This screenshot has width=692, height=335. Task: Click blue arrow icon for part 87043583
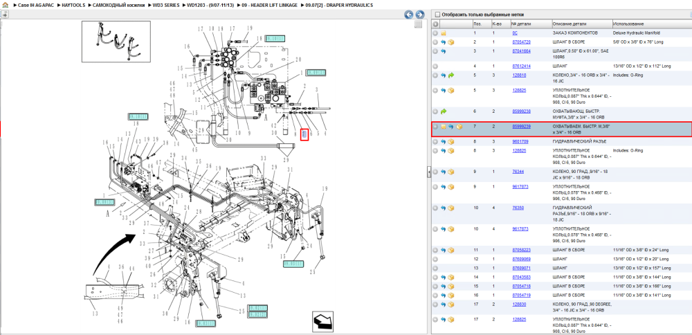pyautogui.click(x=444, y=277)
